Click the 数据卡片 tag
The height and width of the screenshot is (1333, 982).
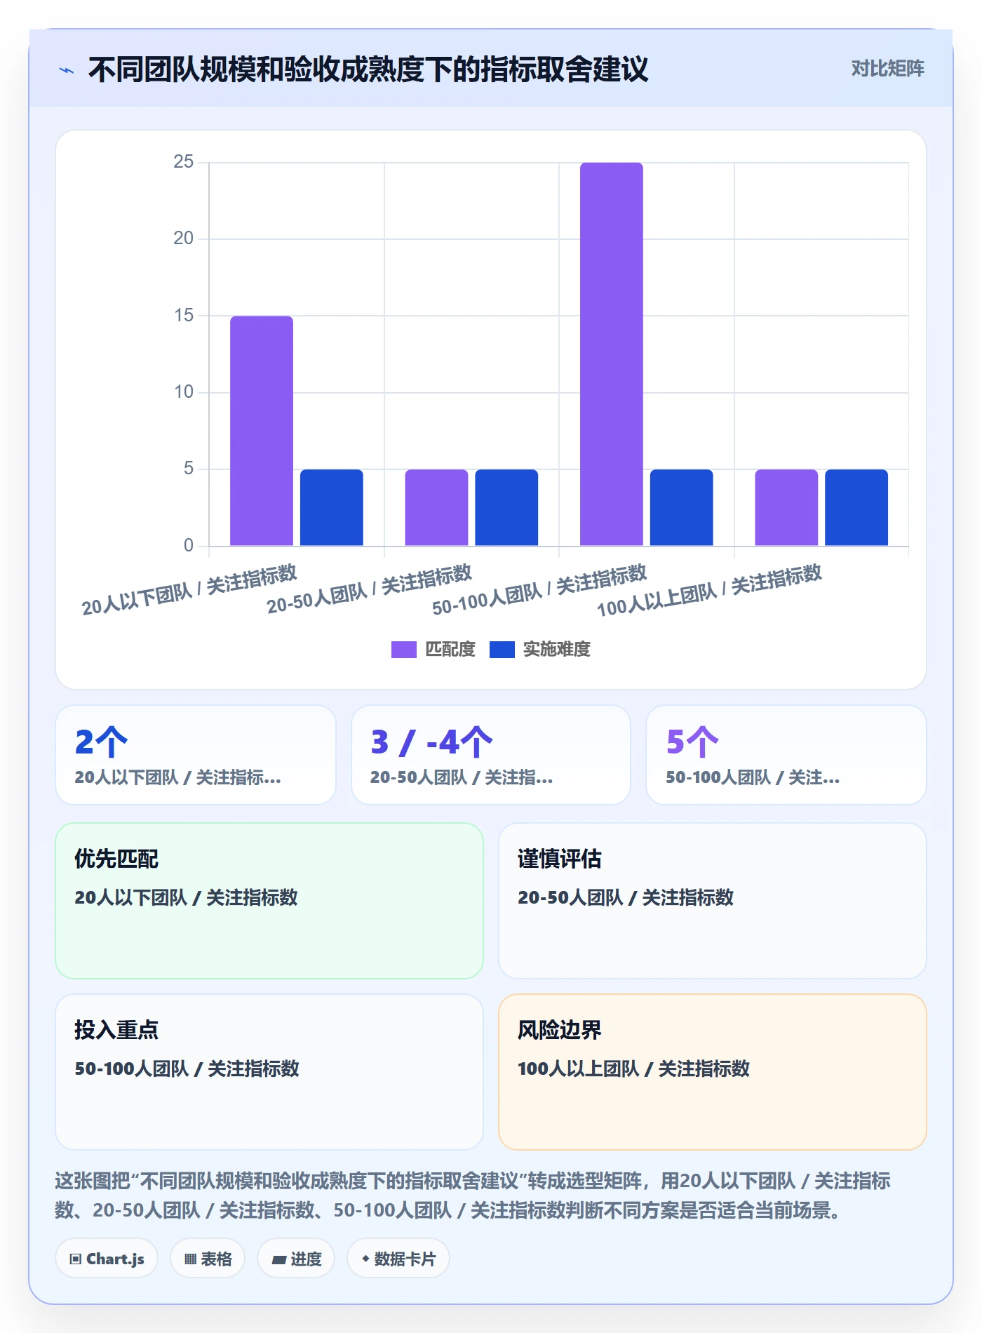(398, 1259)
